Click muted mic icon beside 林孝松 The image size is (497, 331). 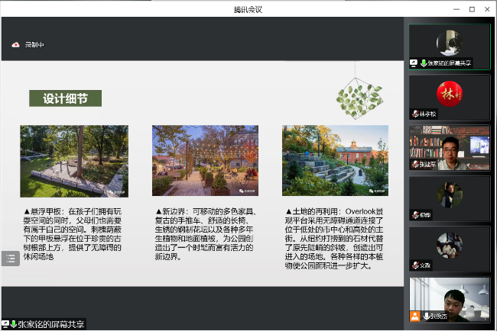pyautogui.click(x=415, y=114)
